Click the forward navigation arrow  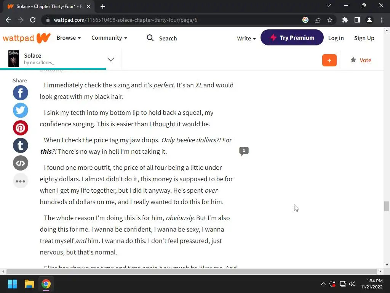pyautogui.click(x=21, y=20)
